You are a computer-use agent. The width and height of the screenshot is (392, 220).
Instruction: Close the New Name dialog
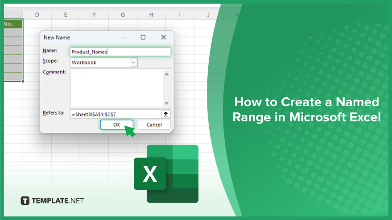164,37
